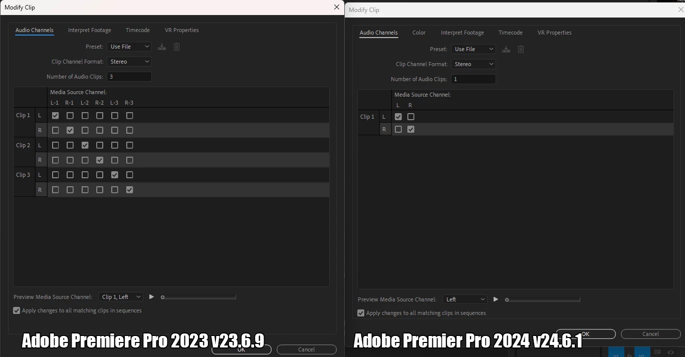685x357 pixels.
Task: Open Preset dropdown in 2023 dialog
Action: pyautogui.click(x=129, y=47)
